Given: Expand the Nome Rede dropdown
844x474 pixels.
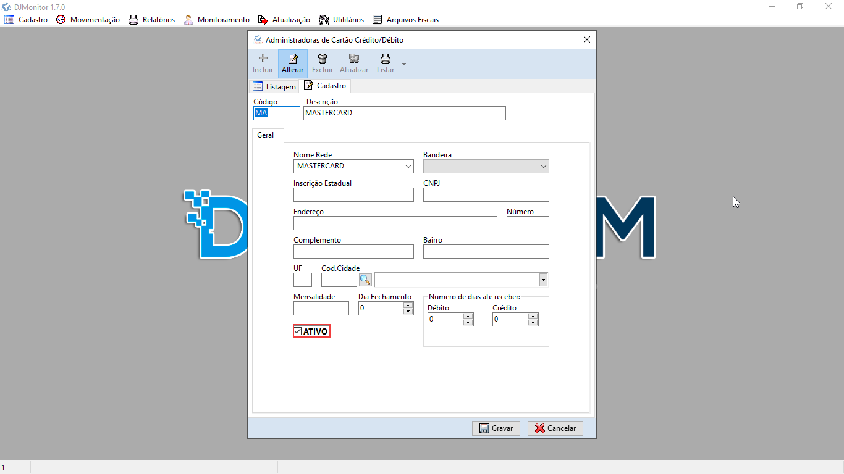Looking at the screenshot, I should tap(408, 166).
